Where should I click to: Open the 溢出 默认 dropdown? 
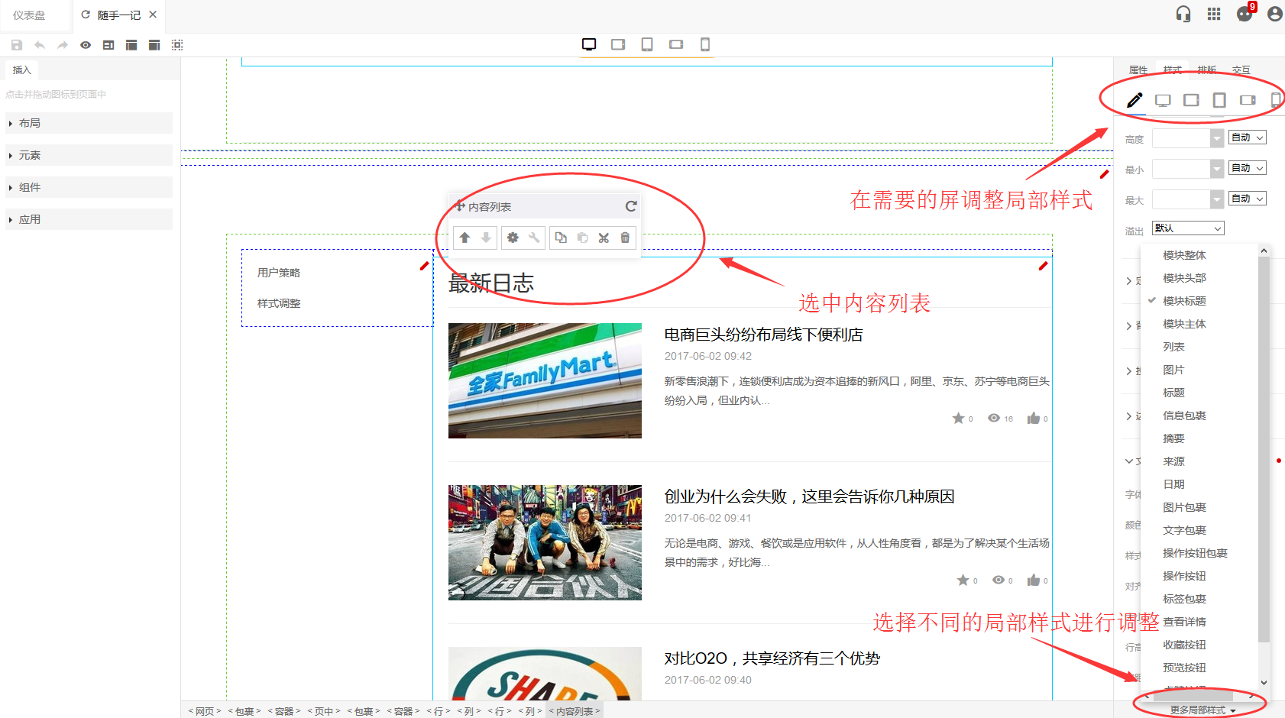click(1188, 228)
